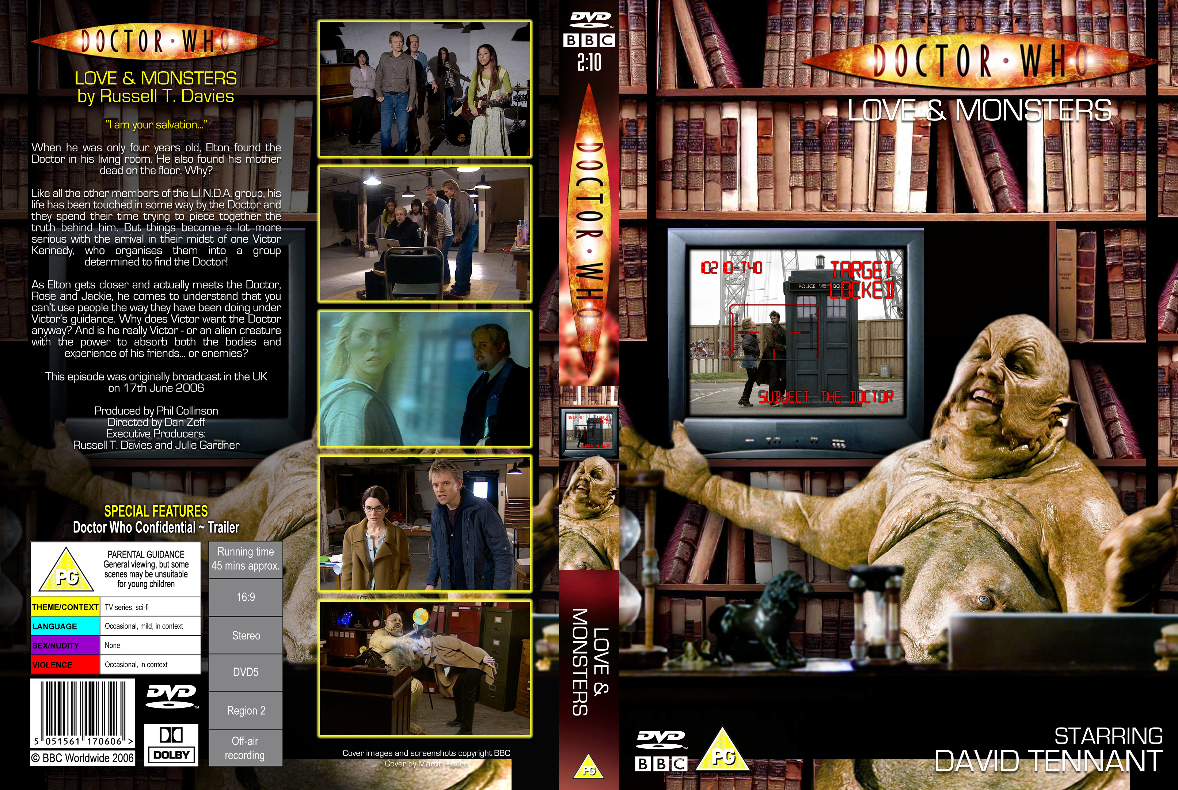Screen dimensions: 1178x790
Task: Click '© BBC Worldwide 2006' text
Action: pyautogui.click(x=83, y=758)
